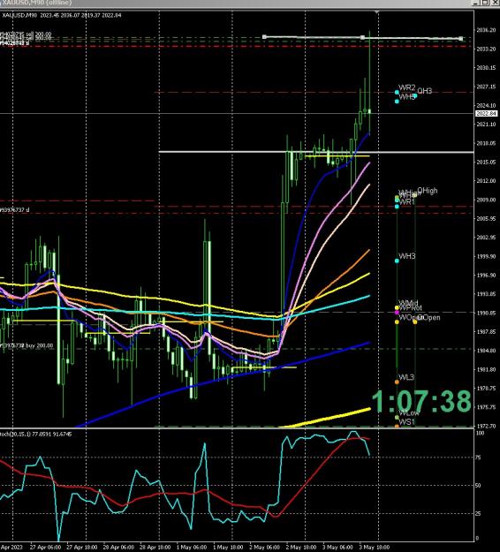The height and width of the screenshot is (552, 500).
Task: Click the magenta WPivot marker dot
Action: [x=397, y=313]
